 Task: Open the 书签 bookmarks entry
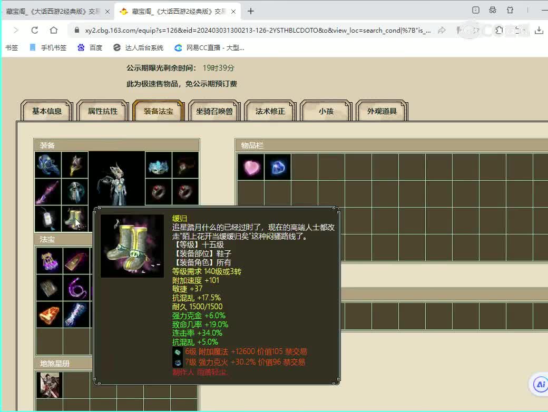(12, 47)
